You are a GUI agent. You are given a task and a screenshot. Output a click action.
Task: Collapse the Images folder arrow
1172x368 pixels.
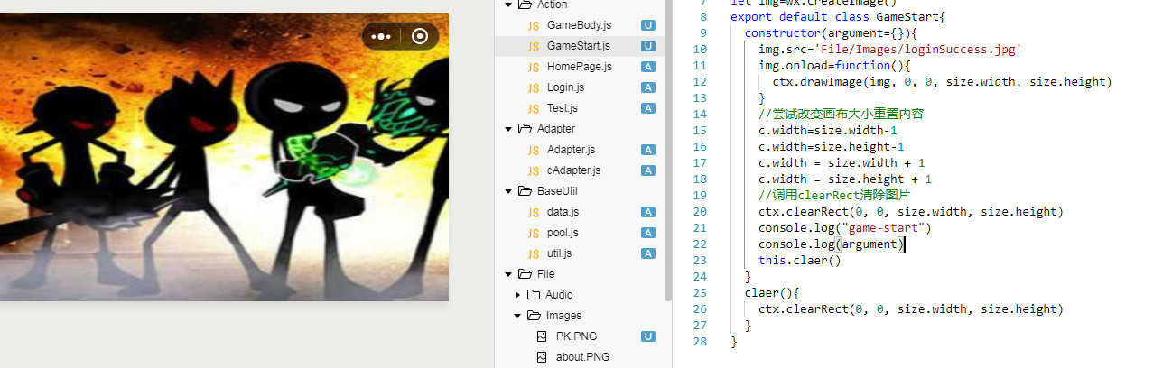pos(517,316)
